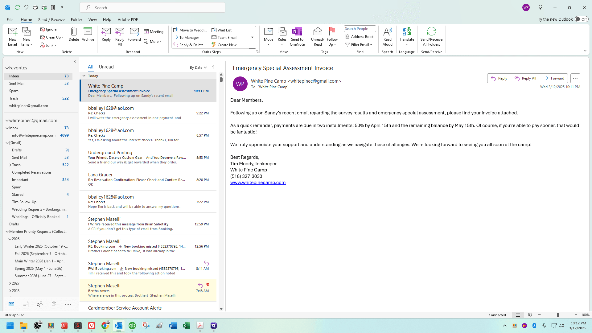Viewport: 592px width, 333px height.
Task: Click Reply All in the reading pane
Action: tap(525, 78)
